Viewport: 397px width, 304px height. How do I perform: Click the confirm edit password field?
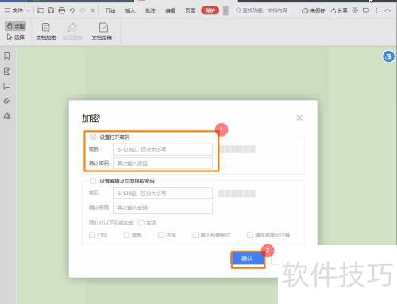[x=163, y=207]
